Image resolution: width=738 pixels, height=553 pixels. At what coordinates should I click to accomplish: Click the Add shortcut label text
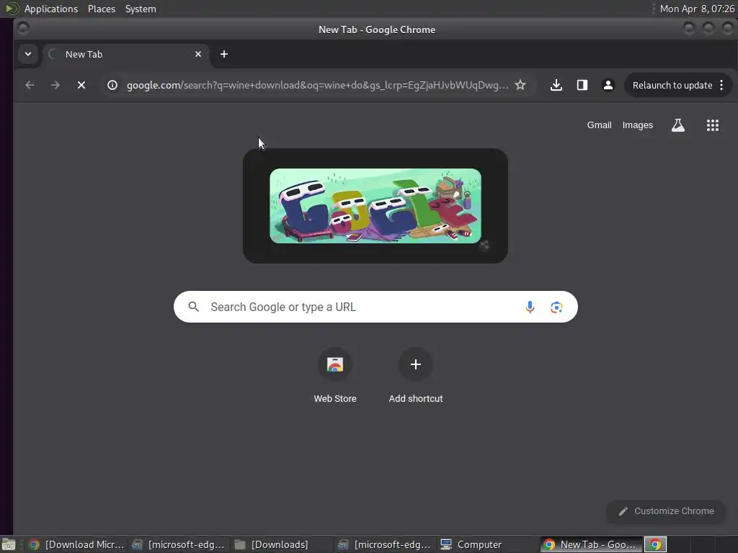click(416, 398)
